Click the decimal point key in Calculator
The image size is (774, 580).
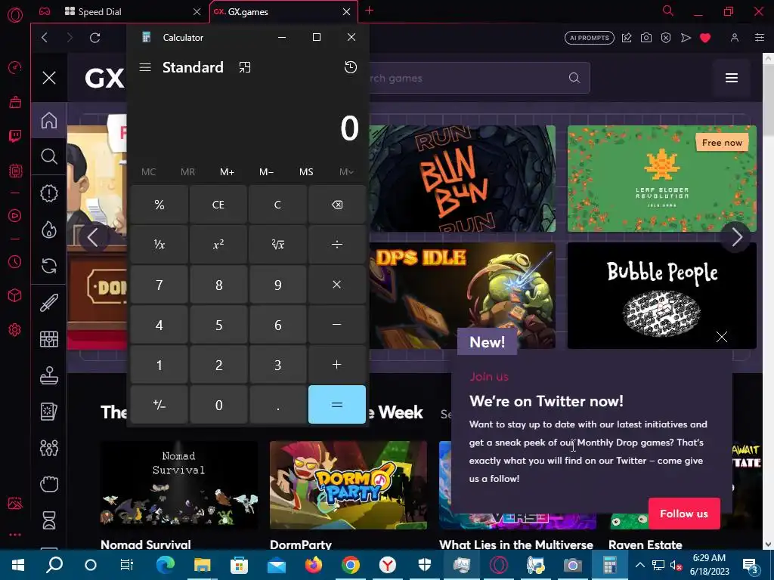point(277,405)
